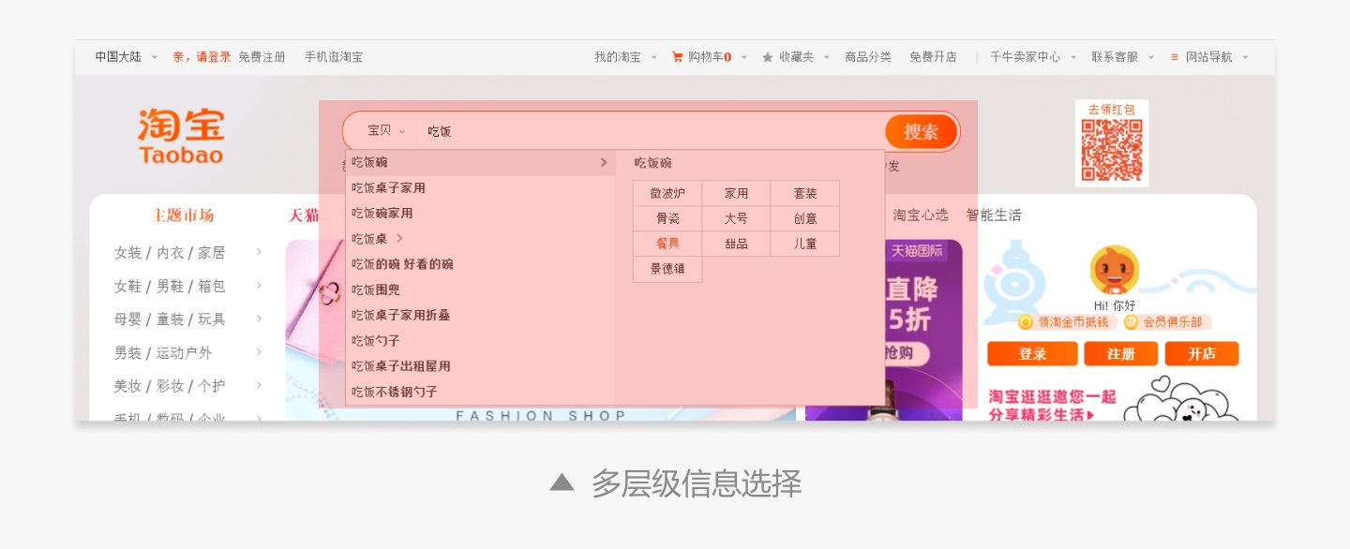Image resolution: width=1350 pixels, height=549 pixels.
Task: Click the 免费注册 link
Action: tap(262, 57)
